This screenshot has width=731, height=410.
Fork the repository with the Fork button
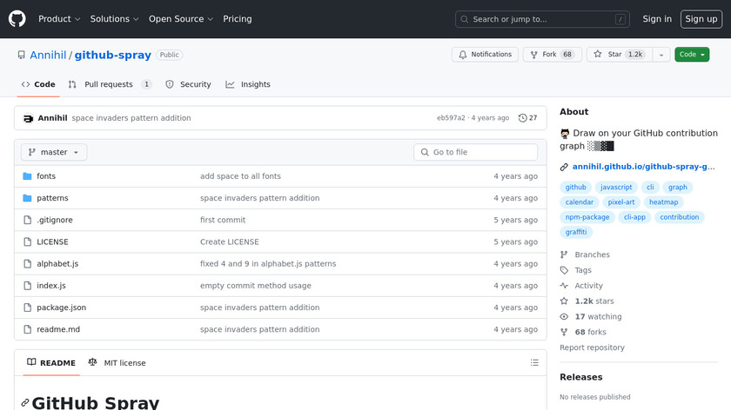[x=552, y=55]
